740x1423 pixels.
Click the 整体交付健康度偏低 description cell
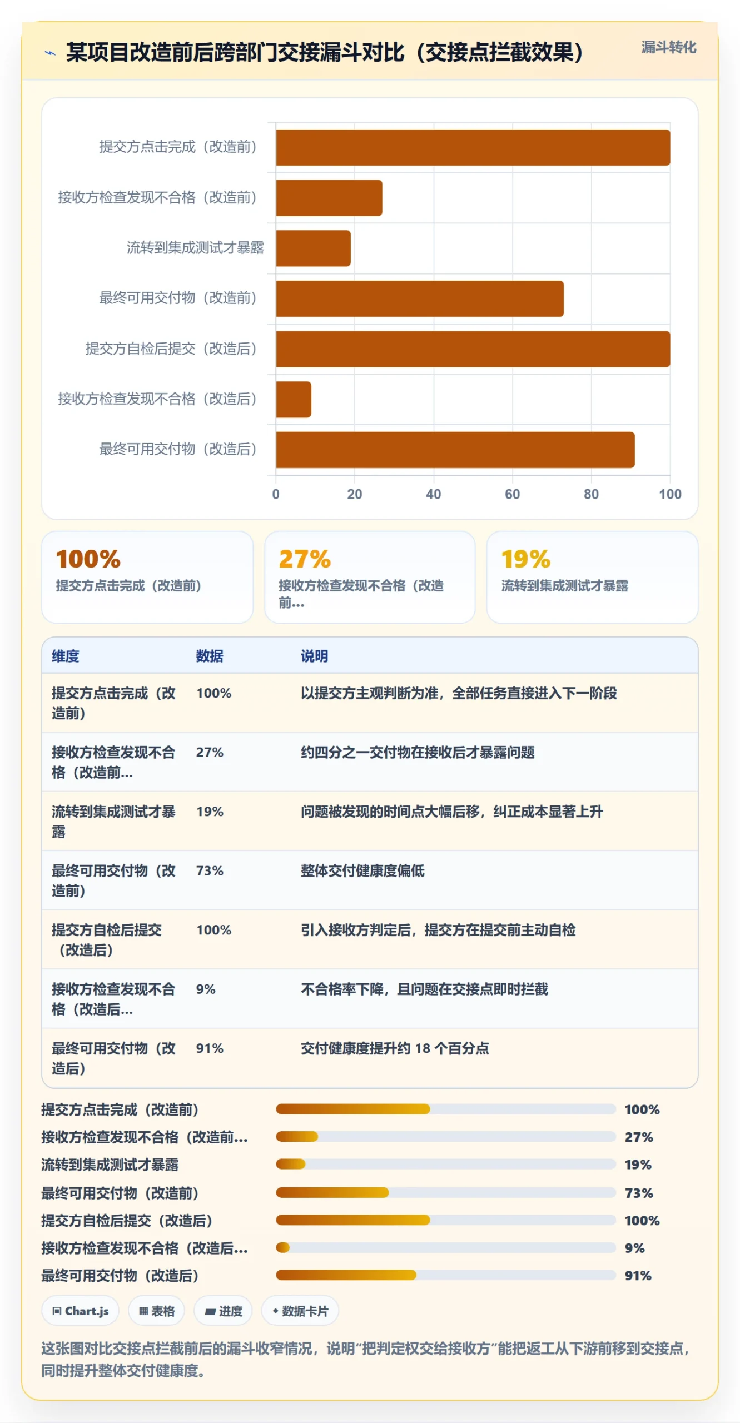click(x=362, y=870)
